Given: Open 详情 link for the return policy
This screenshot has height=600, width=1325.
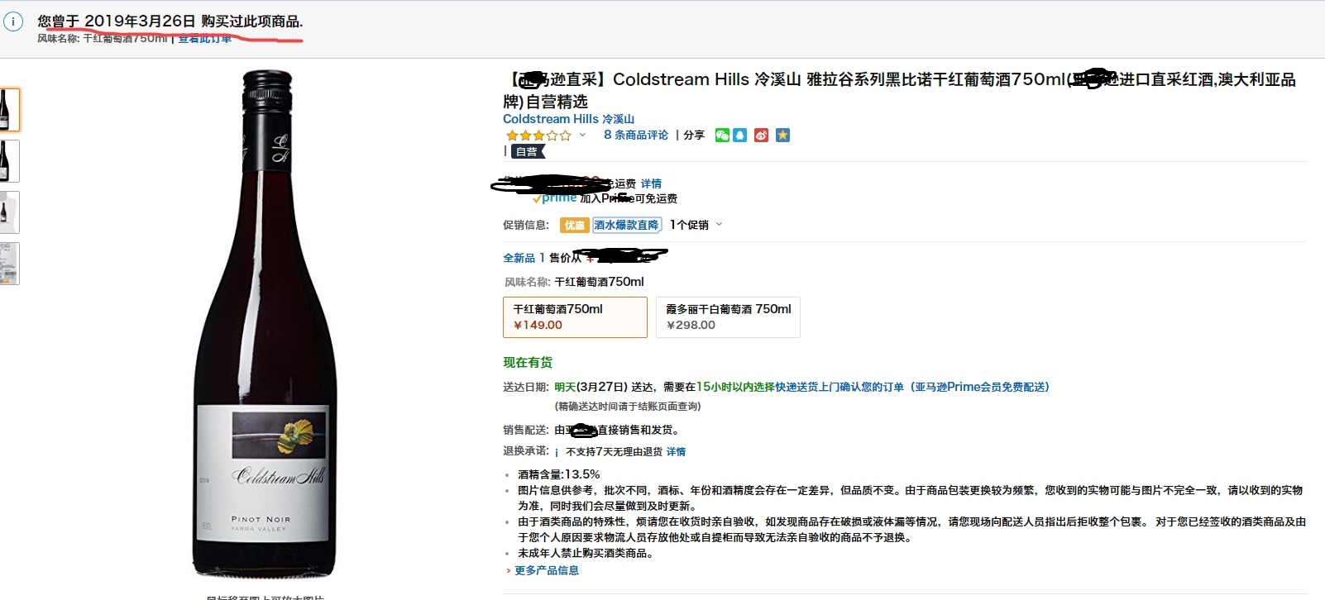Looking at the screenshot, I should coord(676,452).
